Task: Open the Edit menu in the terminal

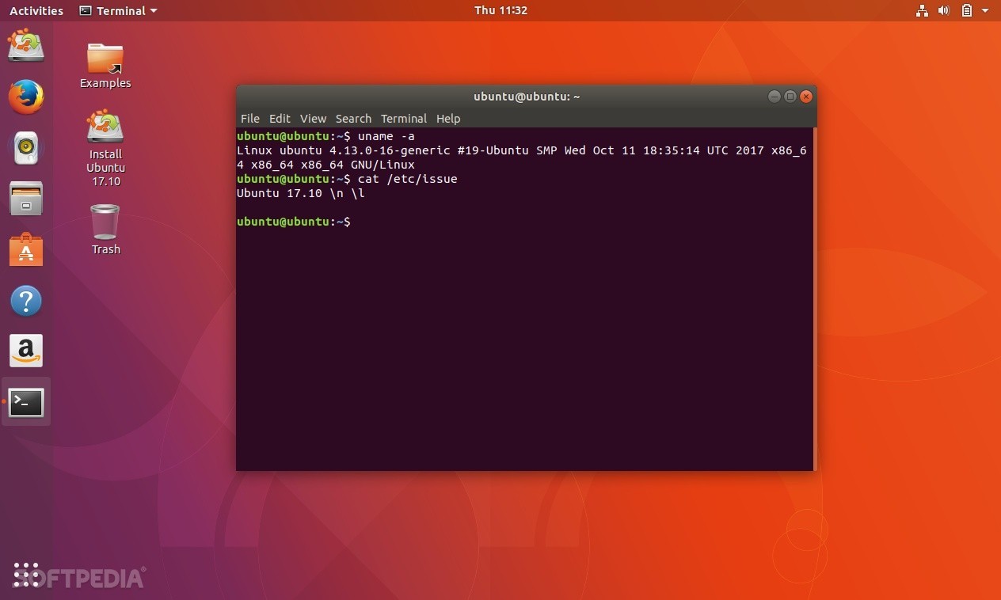Action: 280,118
